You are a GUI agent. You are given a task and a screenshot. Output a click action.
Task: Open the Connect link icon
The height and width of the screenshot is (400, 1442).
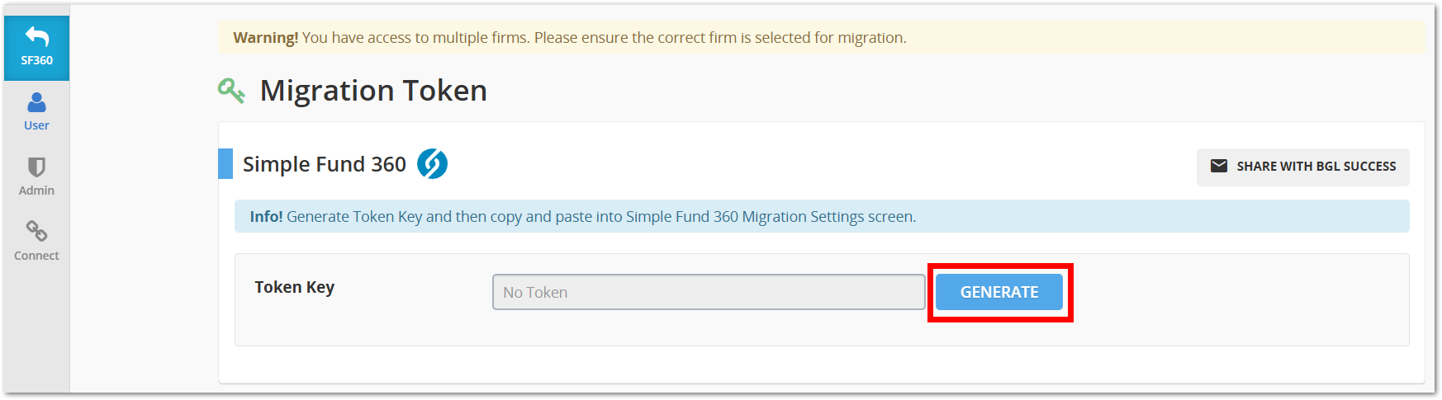(36, 231)
